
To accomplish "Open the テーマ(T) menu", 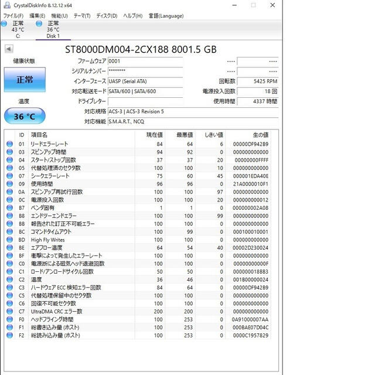I will click(x=82, y=16).
